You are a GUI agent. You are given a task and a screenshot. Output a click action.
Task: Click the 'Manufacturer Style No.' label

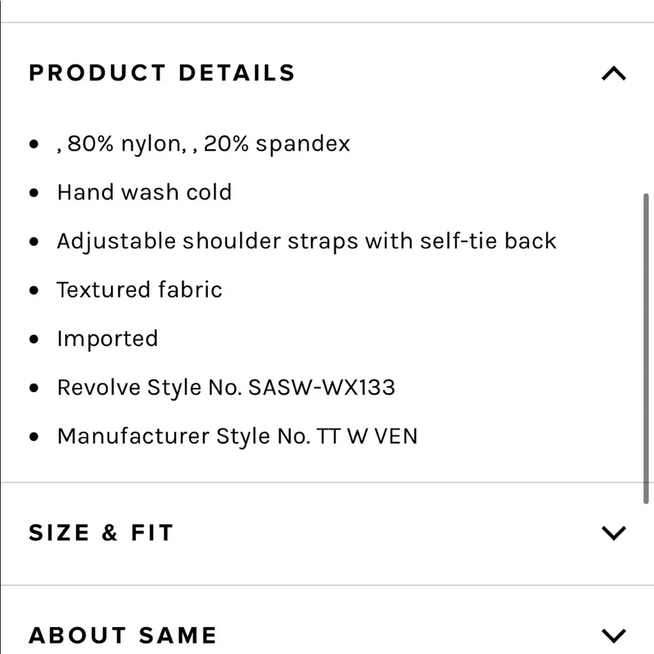pos(183,436)
